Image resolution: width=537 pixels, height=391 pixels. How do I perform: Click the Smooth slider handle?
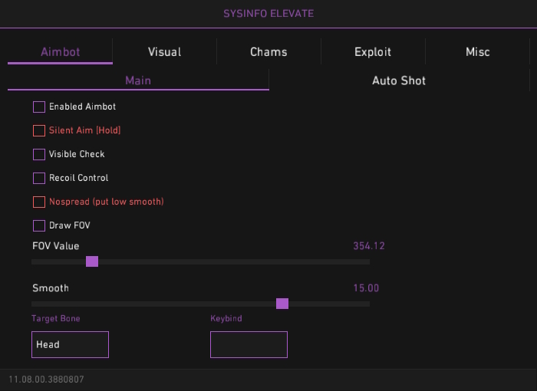(282, 304)
